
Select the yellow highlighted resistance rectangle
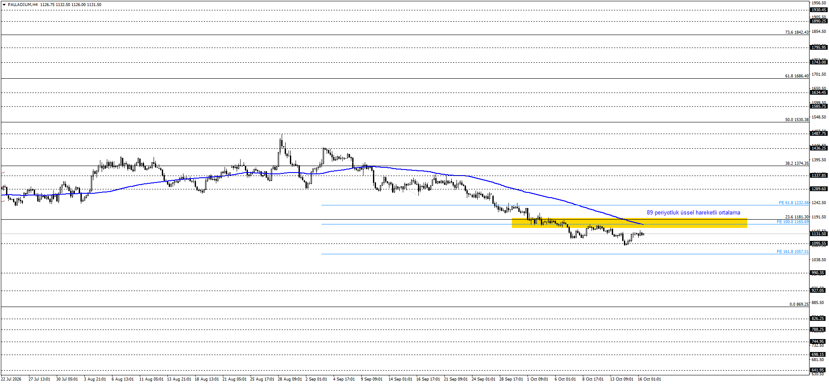pyautogui.click(x=629, y=223)
